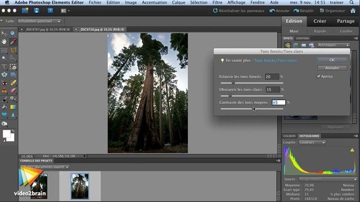Select the Gradient tool
Screen dimensions: 360x202
point(13,107)
